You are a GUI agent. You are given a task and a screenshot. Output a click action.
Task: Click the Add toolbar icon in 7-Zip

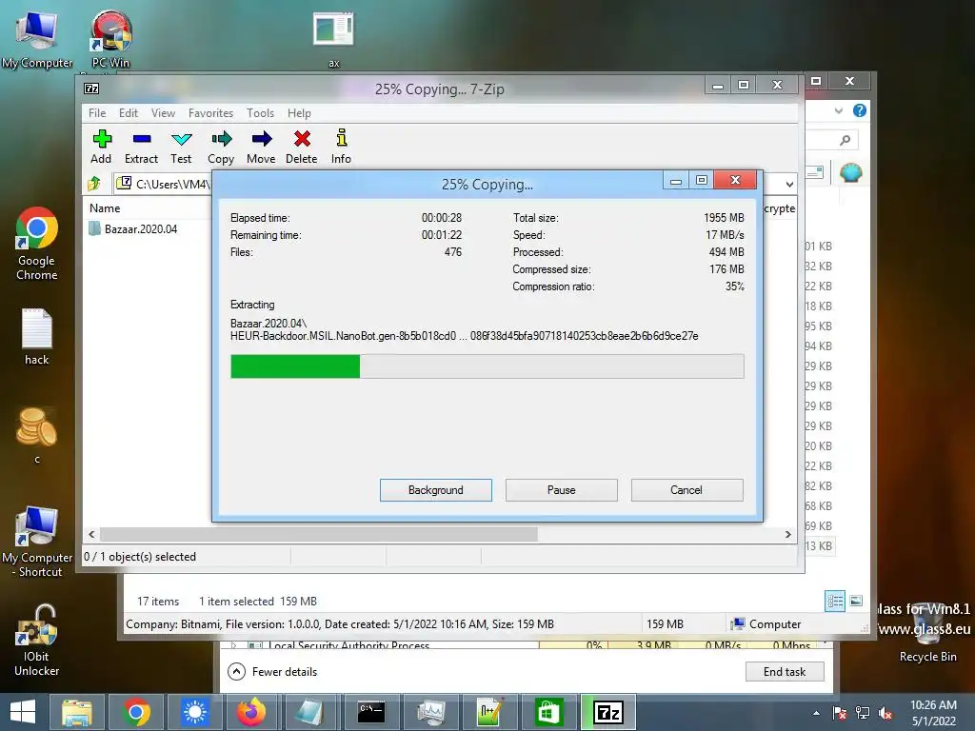101,147
